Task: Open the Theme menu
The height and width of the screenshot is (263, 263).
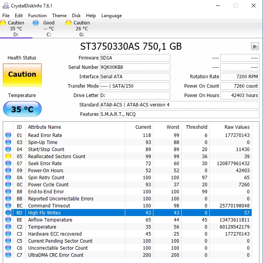Action: click(x=59, y=16)
